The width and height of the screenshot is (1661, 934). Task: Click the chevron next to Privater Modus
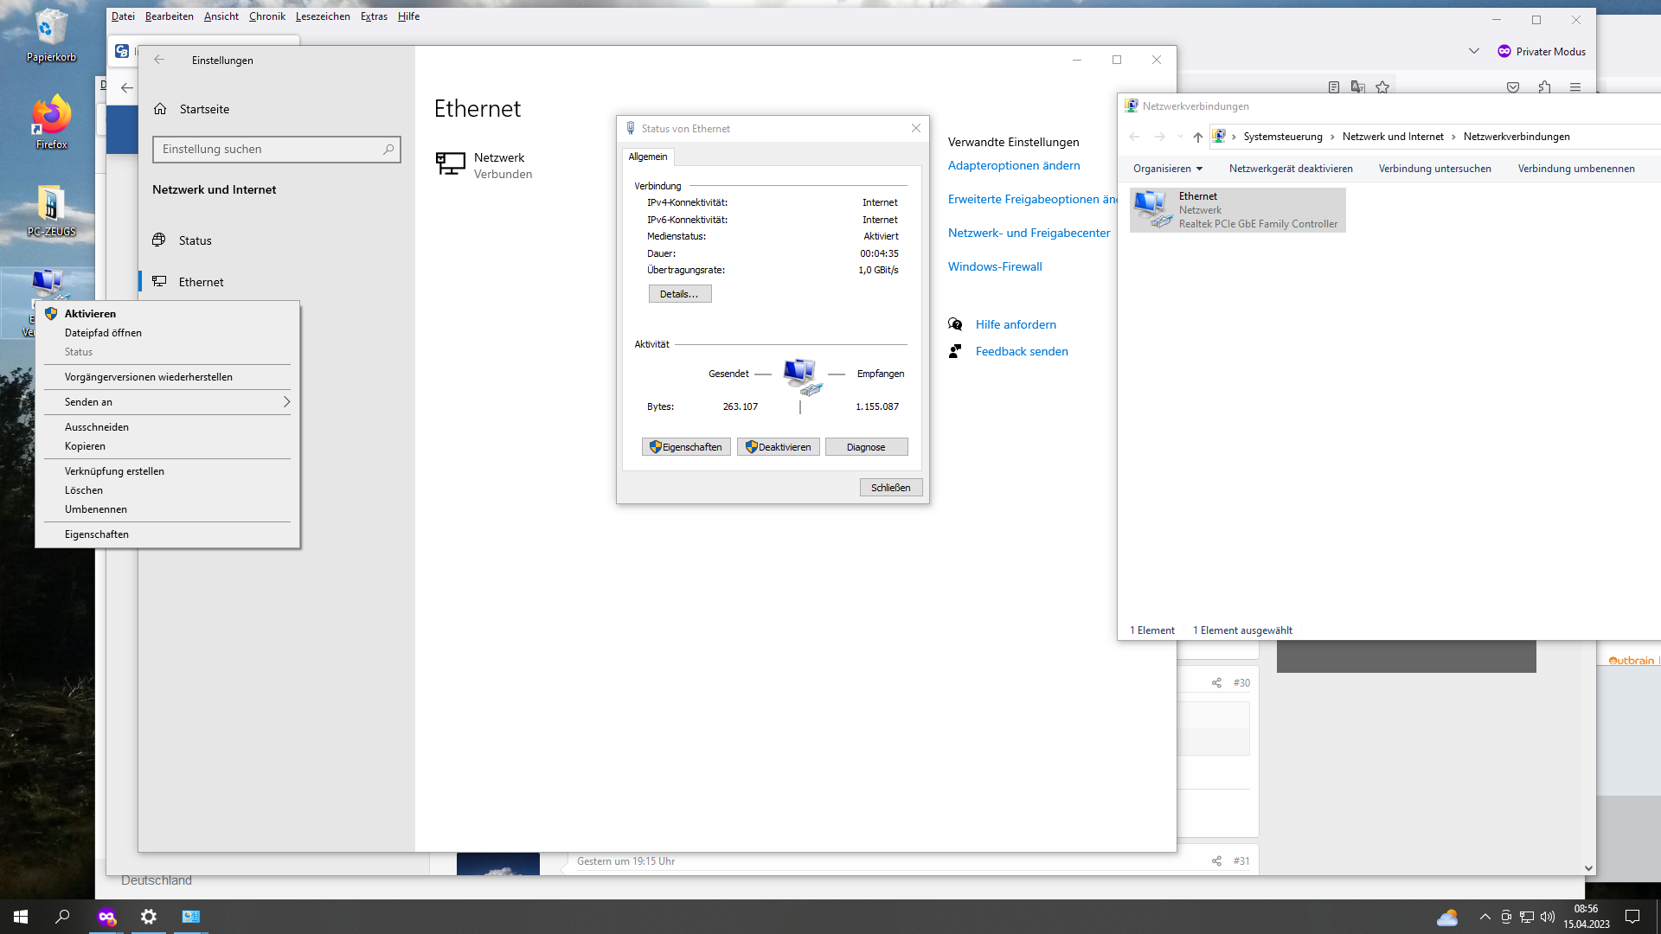[x=1473, y=51]
